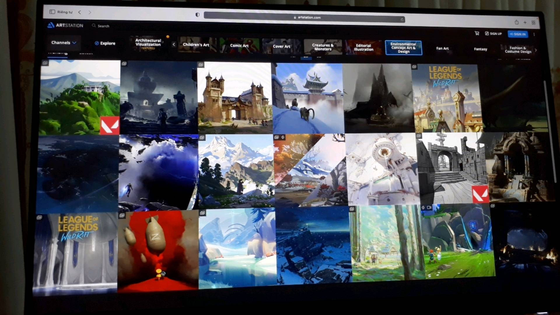560x315 pixels.
Task: Click the Search field
Action: [x=101, y=26]
